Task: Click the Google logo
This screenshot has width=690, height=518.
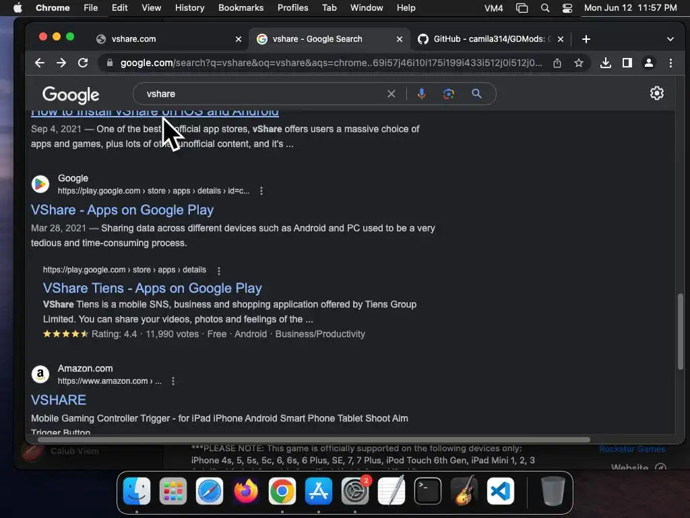Action: 70,94
